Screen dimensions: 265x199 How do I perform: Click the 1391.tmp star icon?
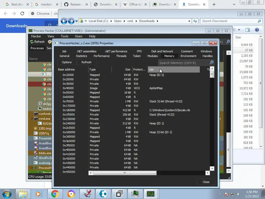[35, 128]
